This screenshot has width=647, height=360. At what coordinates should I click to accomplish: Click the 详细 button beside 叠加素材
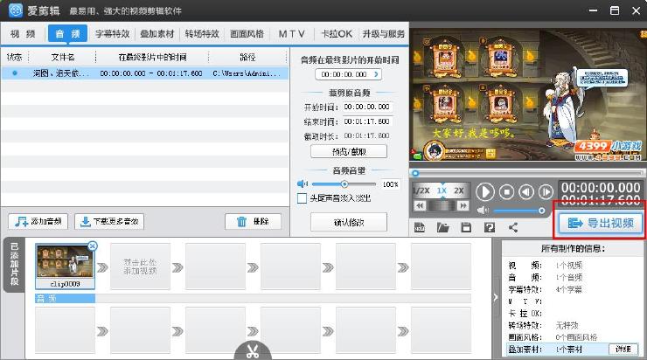[623, 349]
